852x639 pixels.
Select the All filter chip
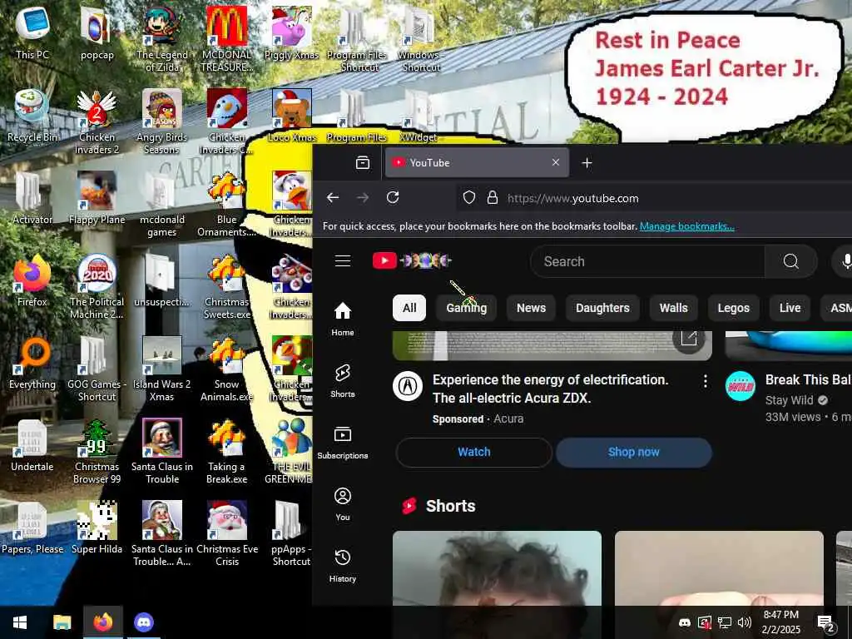click(x=409, y=308)
